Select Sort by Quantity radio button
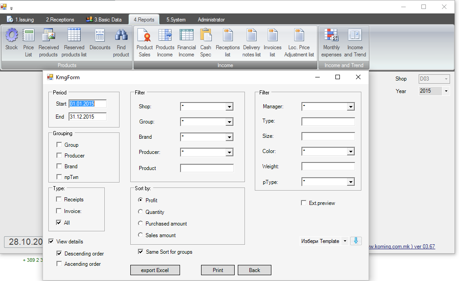This screenshot has width=459, height=281. click(141, 212)
